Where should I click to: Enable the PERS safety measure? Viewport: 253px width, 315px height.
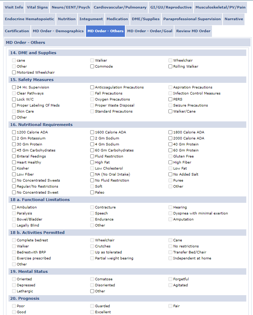[170, 99]
